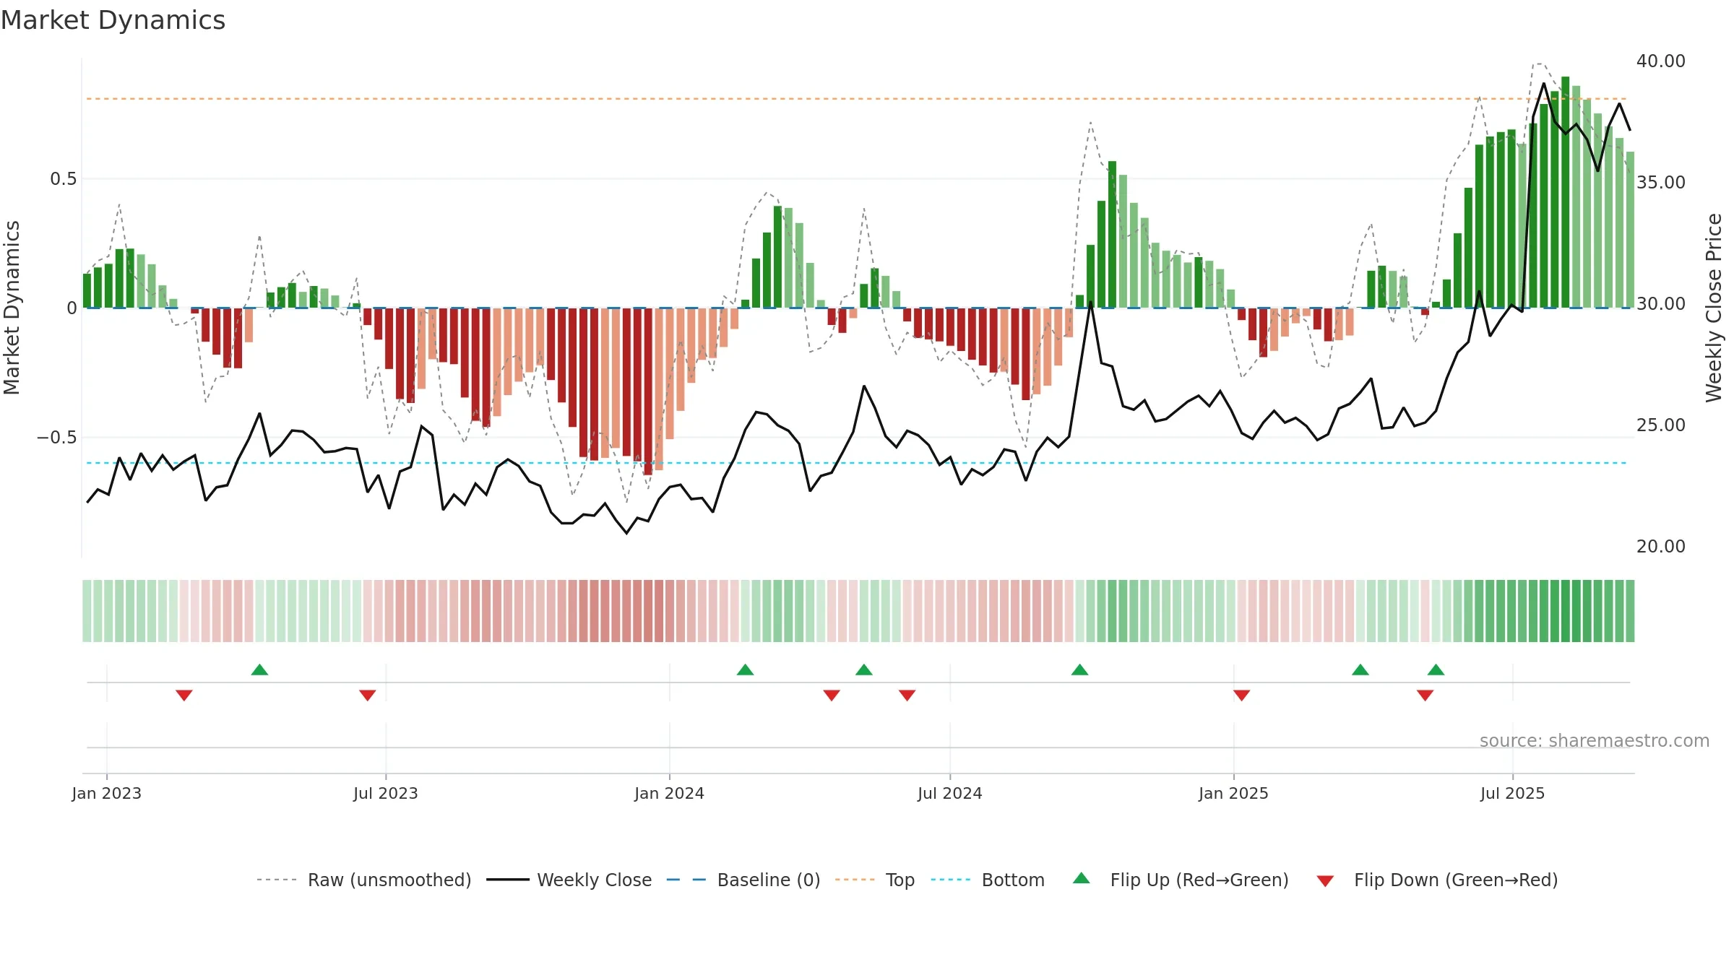Toggle Flip Down (Green→Red) legend entry
This screenshot has width=1734, height=975.
[1437, 880]
